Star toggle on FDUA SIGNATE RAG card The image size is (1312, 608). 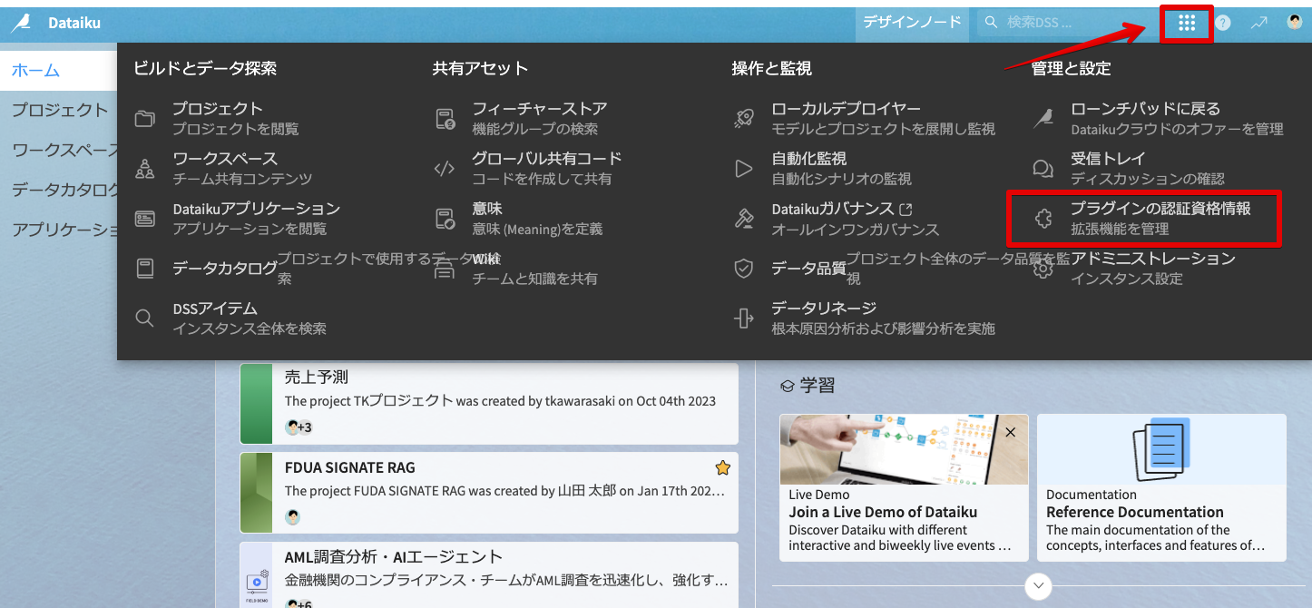pos(722,467)
